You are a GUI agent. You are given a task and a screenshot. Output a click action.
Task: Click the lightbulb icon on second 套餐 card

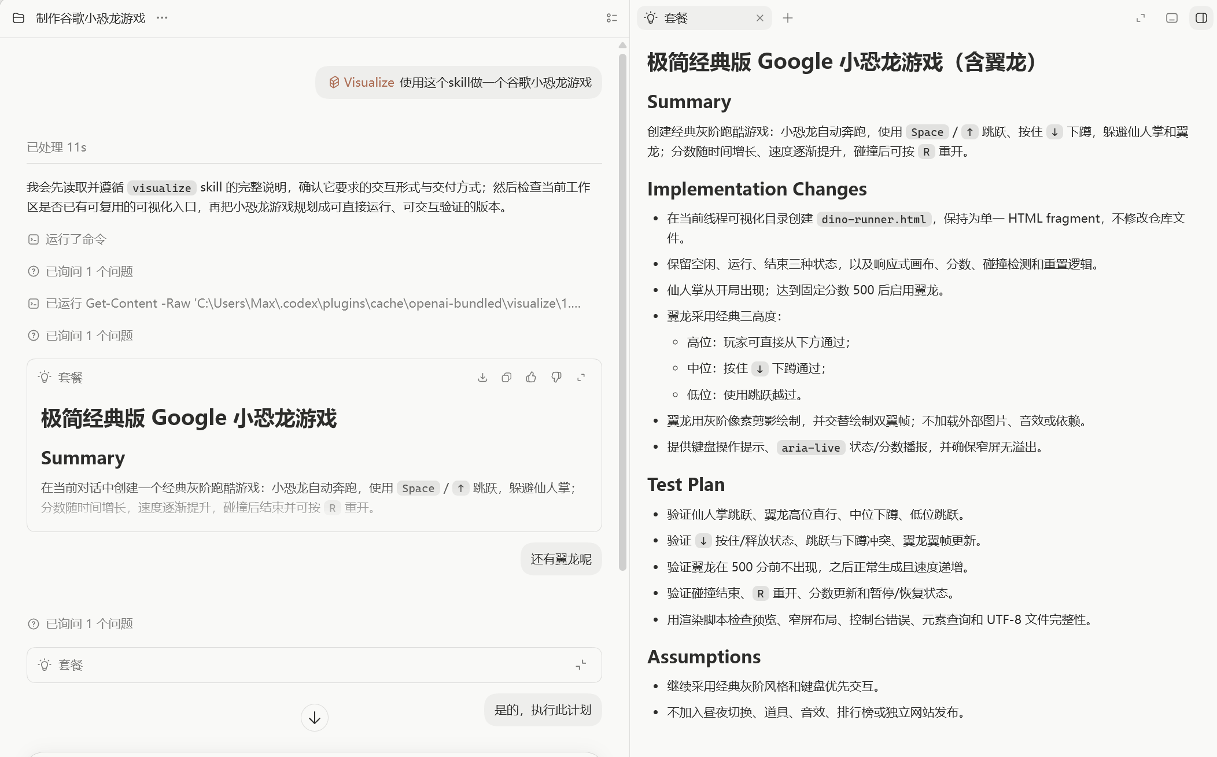point(45,665)
